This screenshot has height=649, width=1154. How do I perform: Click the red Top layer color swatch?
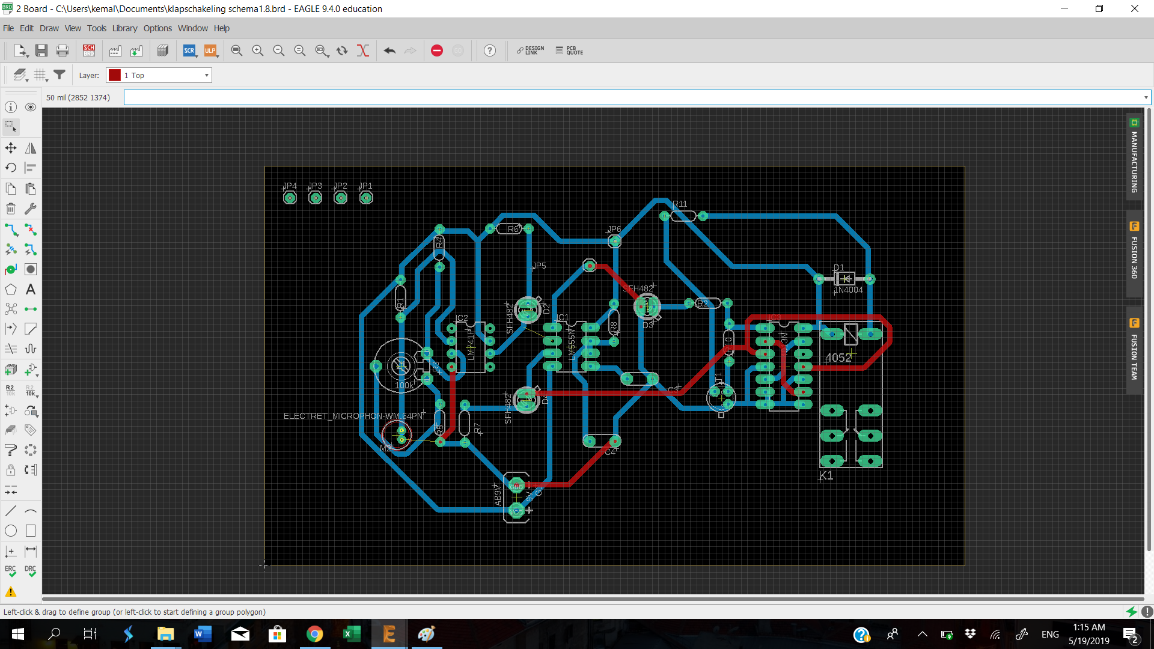[x=115, y=75]
